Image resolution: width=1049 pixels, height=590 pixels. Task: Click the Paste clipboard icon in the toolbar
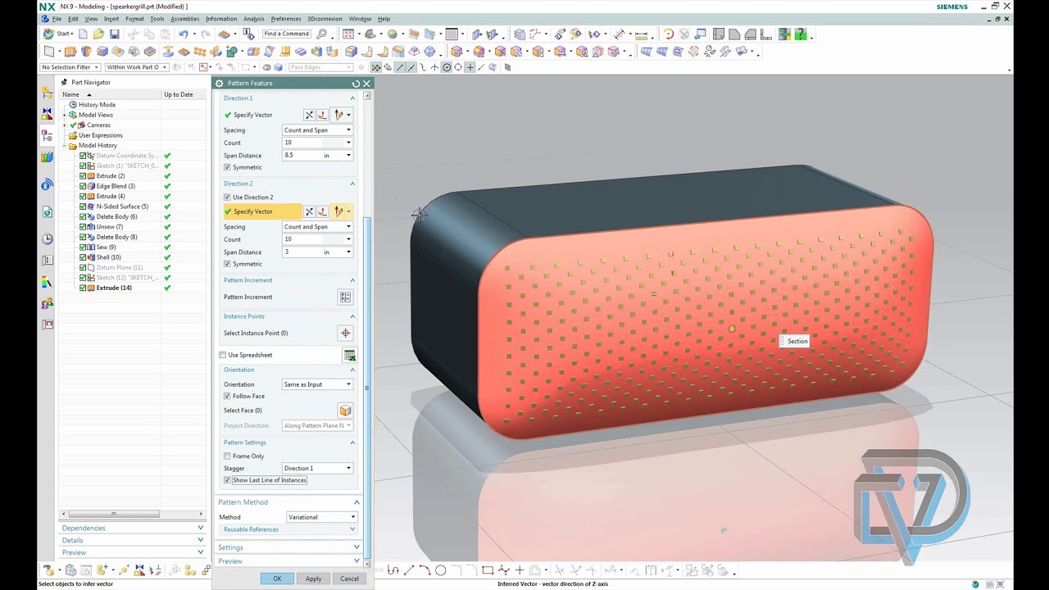tap(165, 34)
